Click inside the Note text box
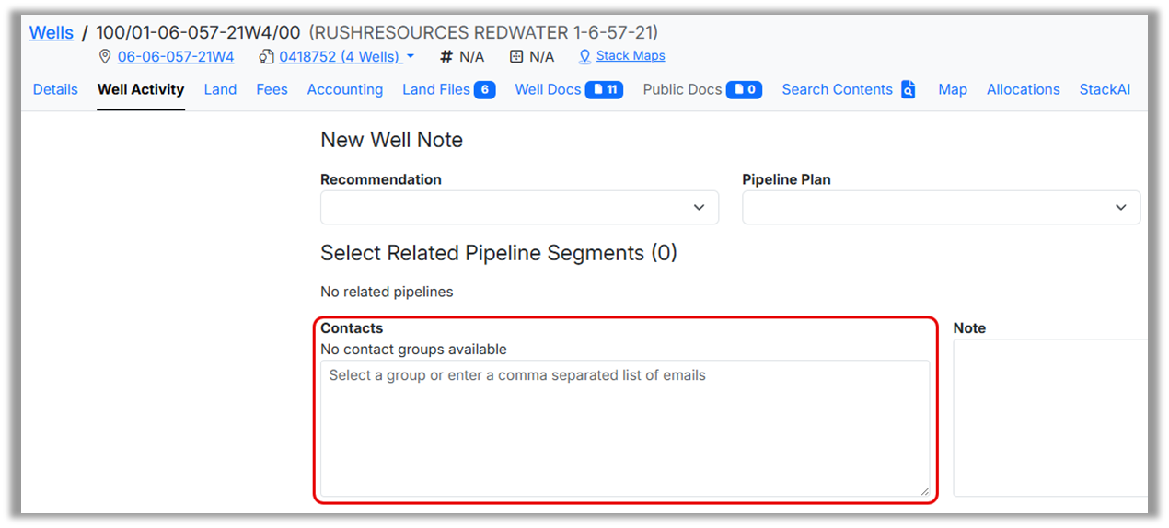Viewport: 1169px width, 528px height. click(1049, 419)
